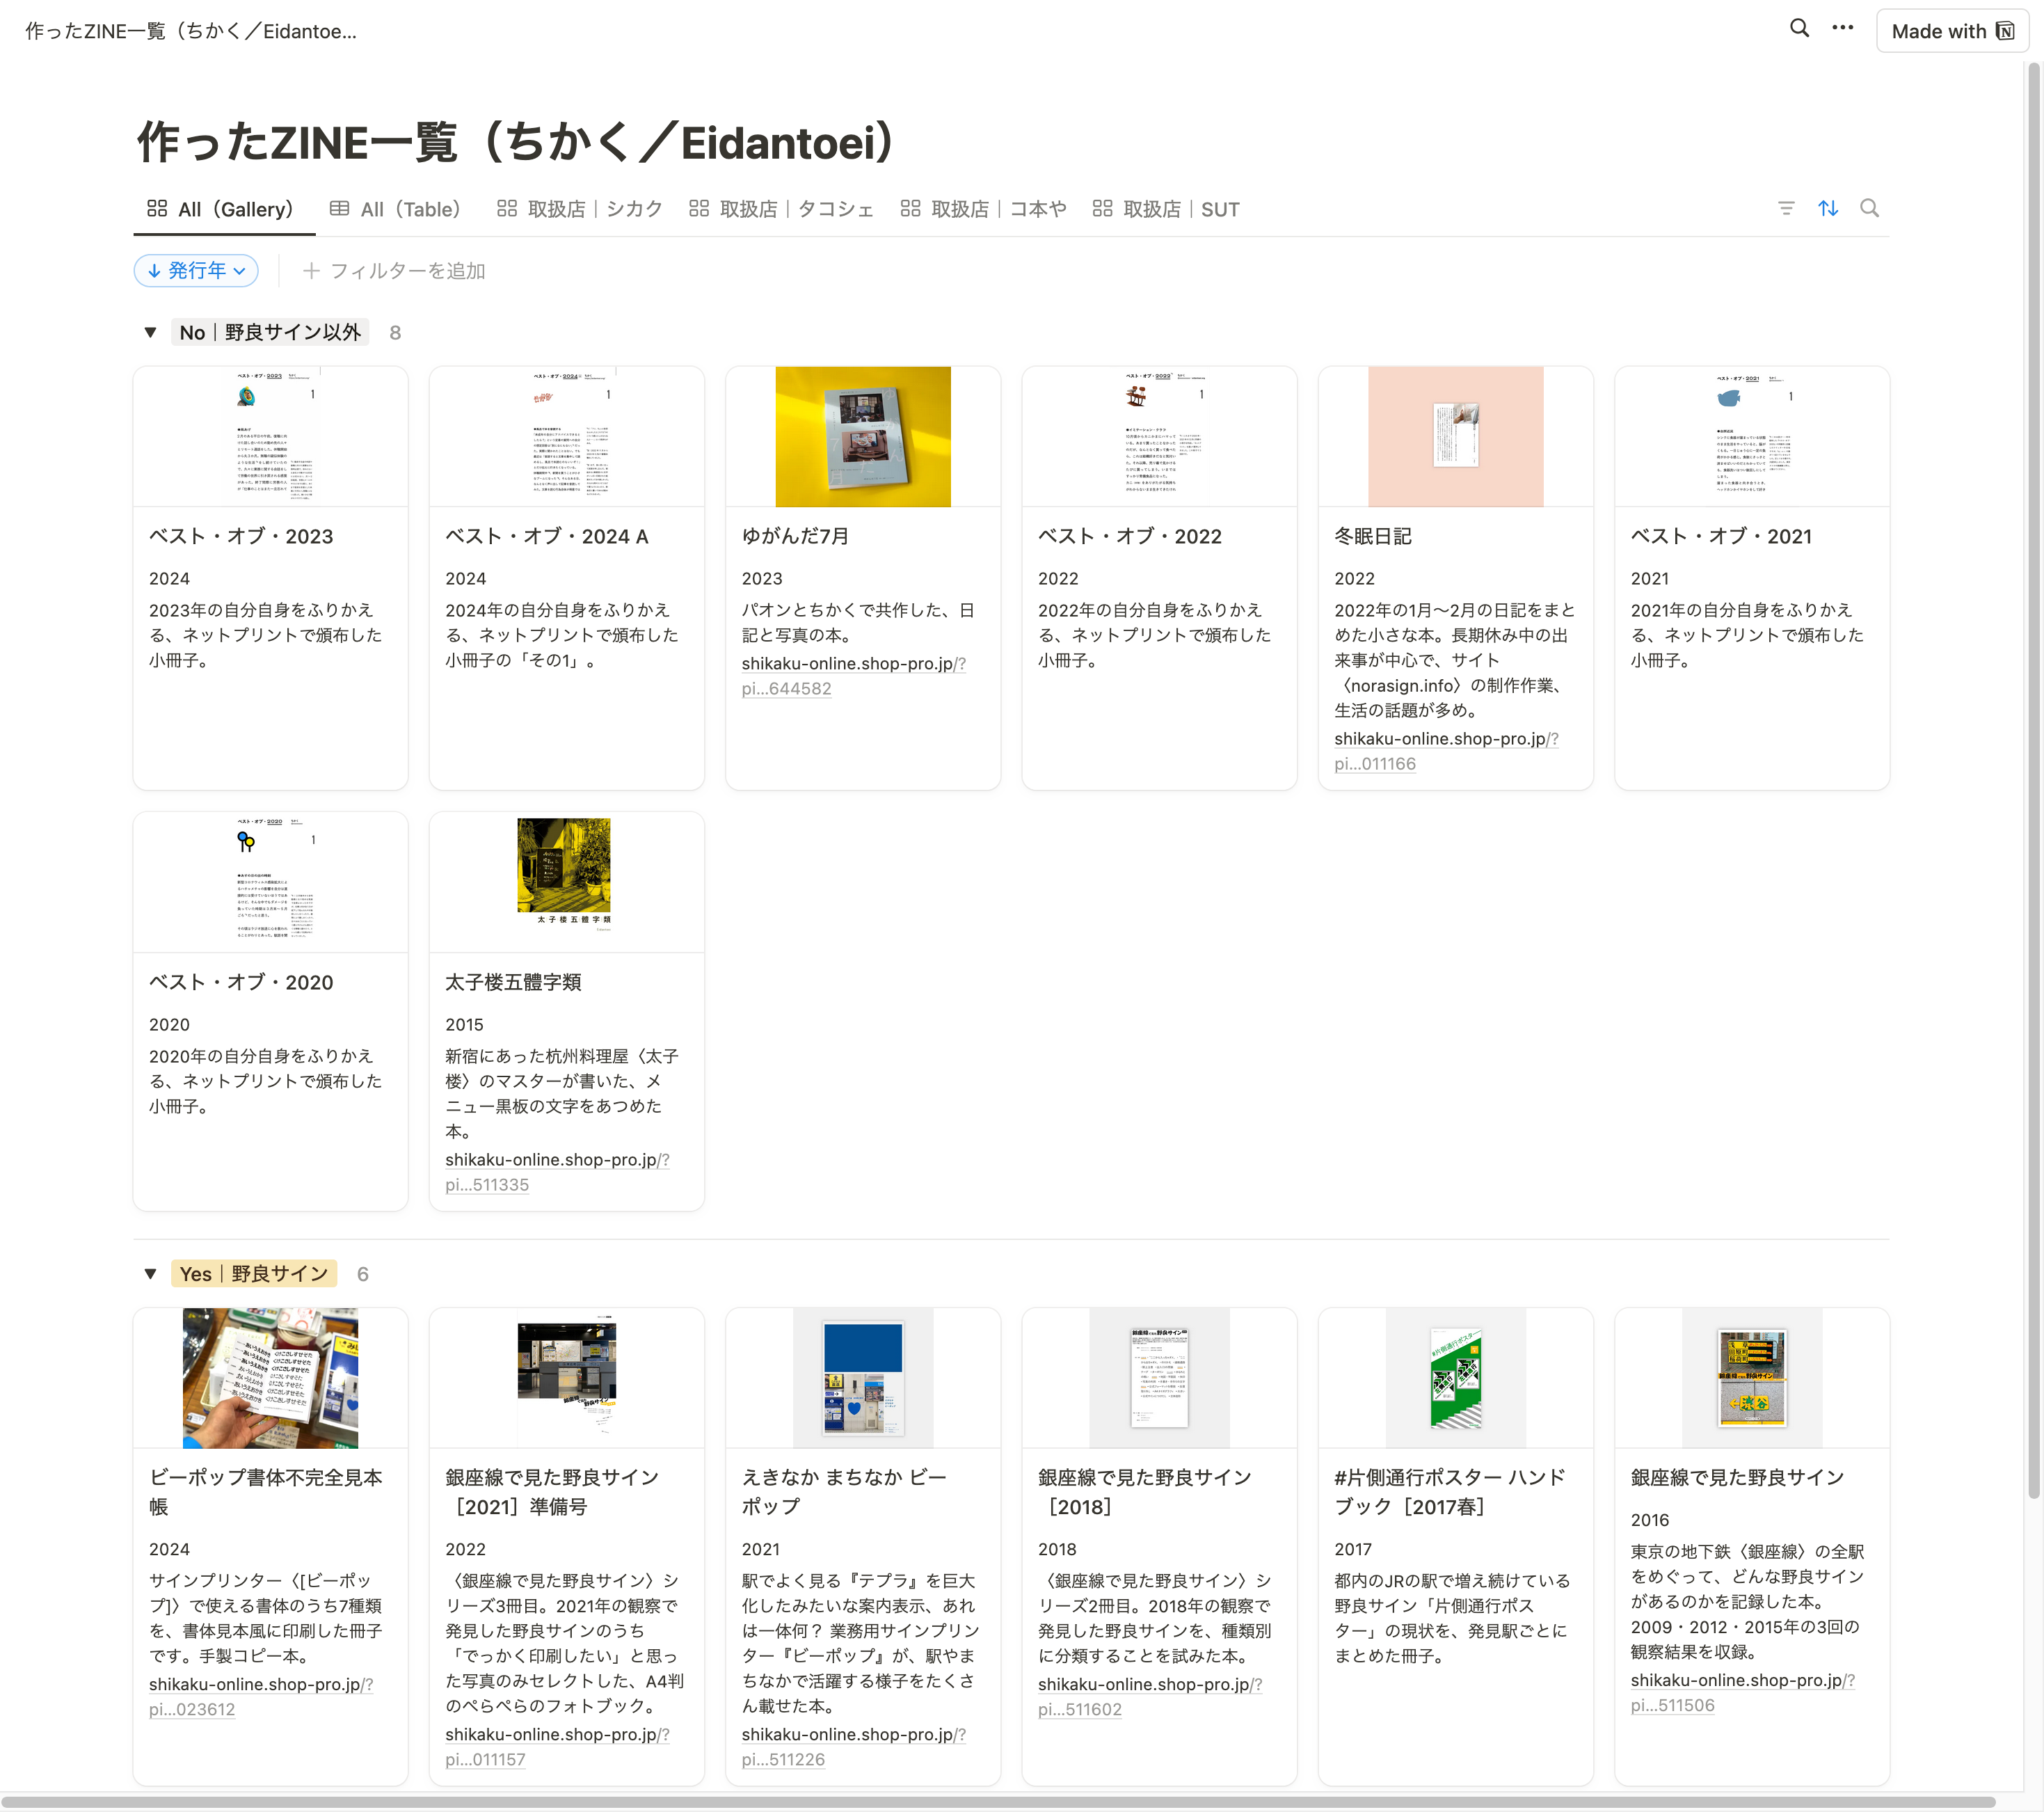Viewport: 2044px width, 1812px height.
Task: Click the top bar search magnifier icon
Action: pyautogui.click(x=1798, y=29)
